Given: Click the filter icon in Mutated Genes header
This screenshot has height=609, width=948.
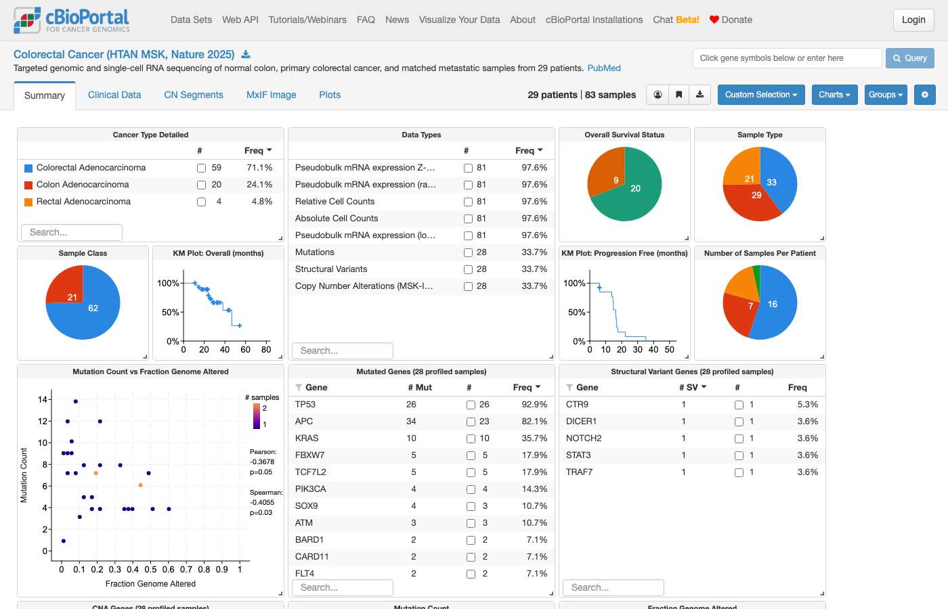Looking at the screenshot, I should pos(299,388).
